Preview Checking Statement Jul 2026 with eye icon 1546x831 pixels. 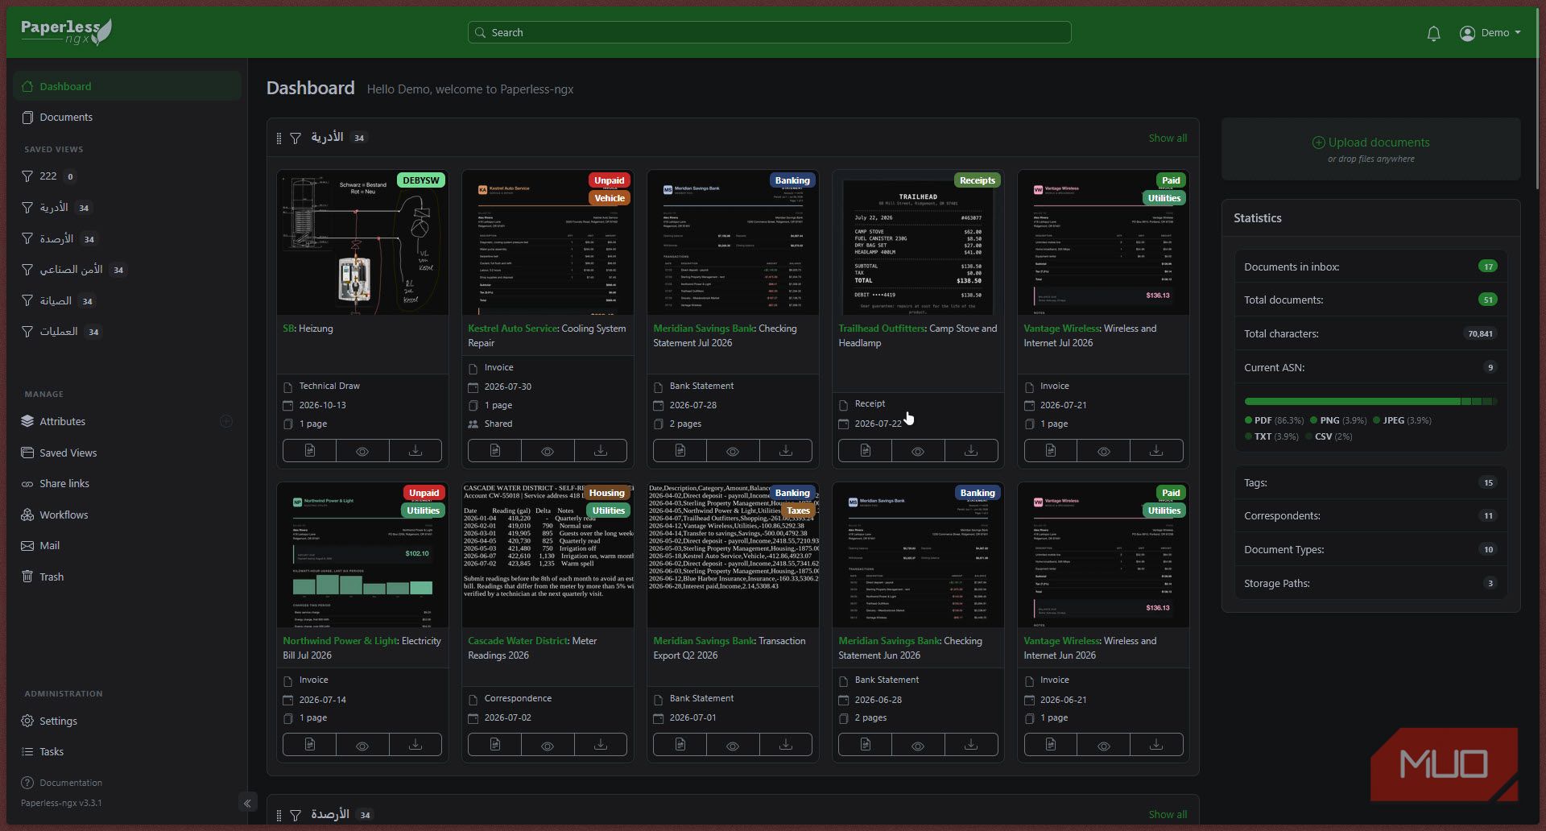pyautogui.click(x=733, y=451)
